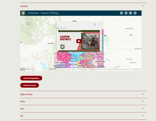Screen dimensions: 156x121
Task: Click the Antelope heading
Action: click(x=24, y=6)
